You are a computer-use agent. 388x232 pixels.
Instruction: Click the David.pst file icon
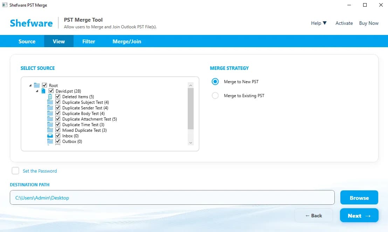[x=43, y=91]
